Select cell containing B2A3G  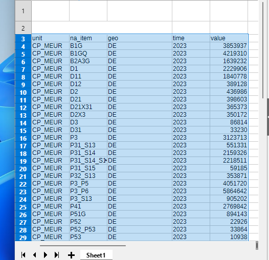point(88,61)
